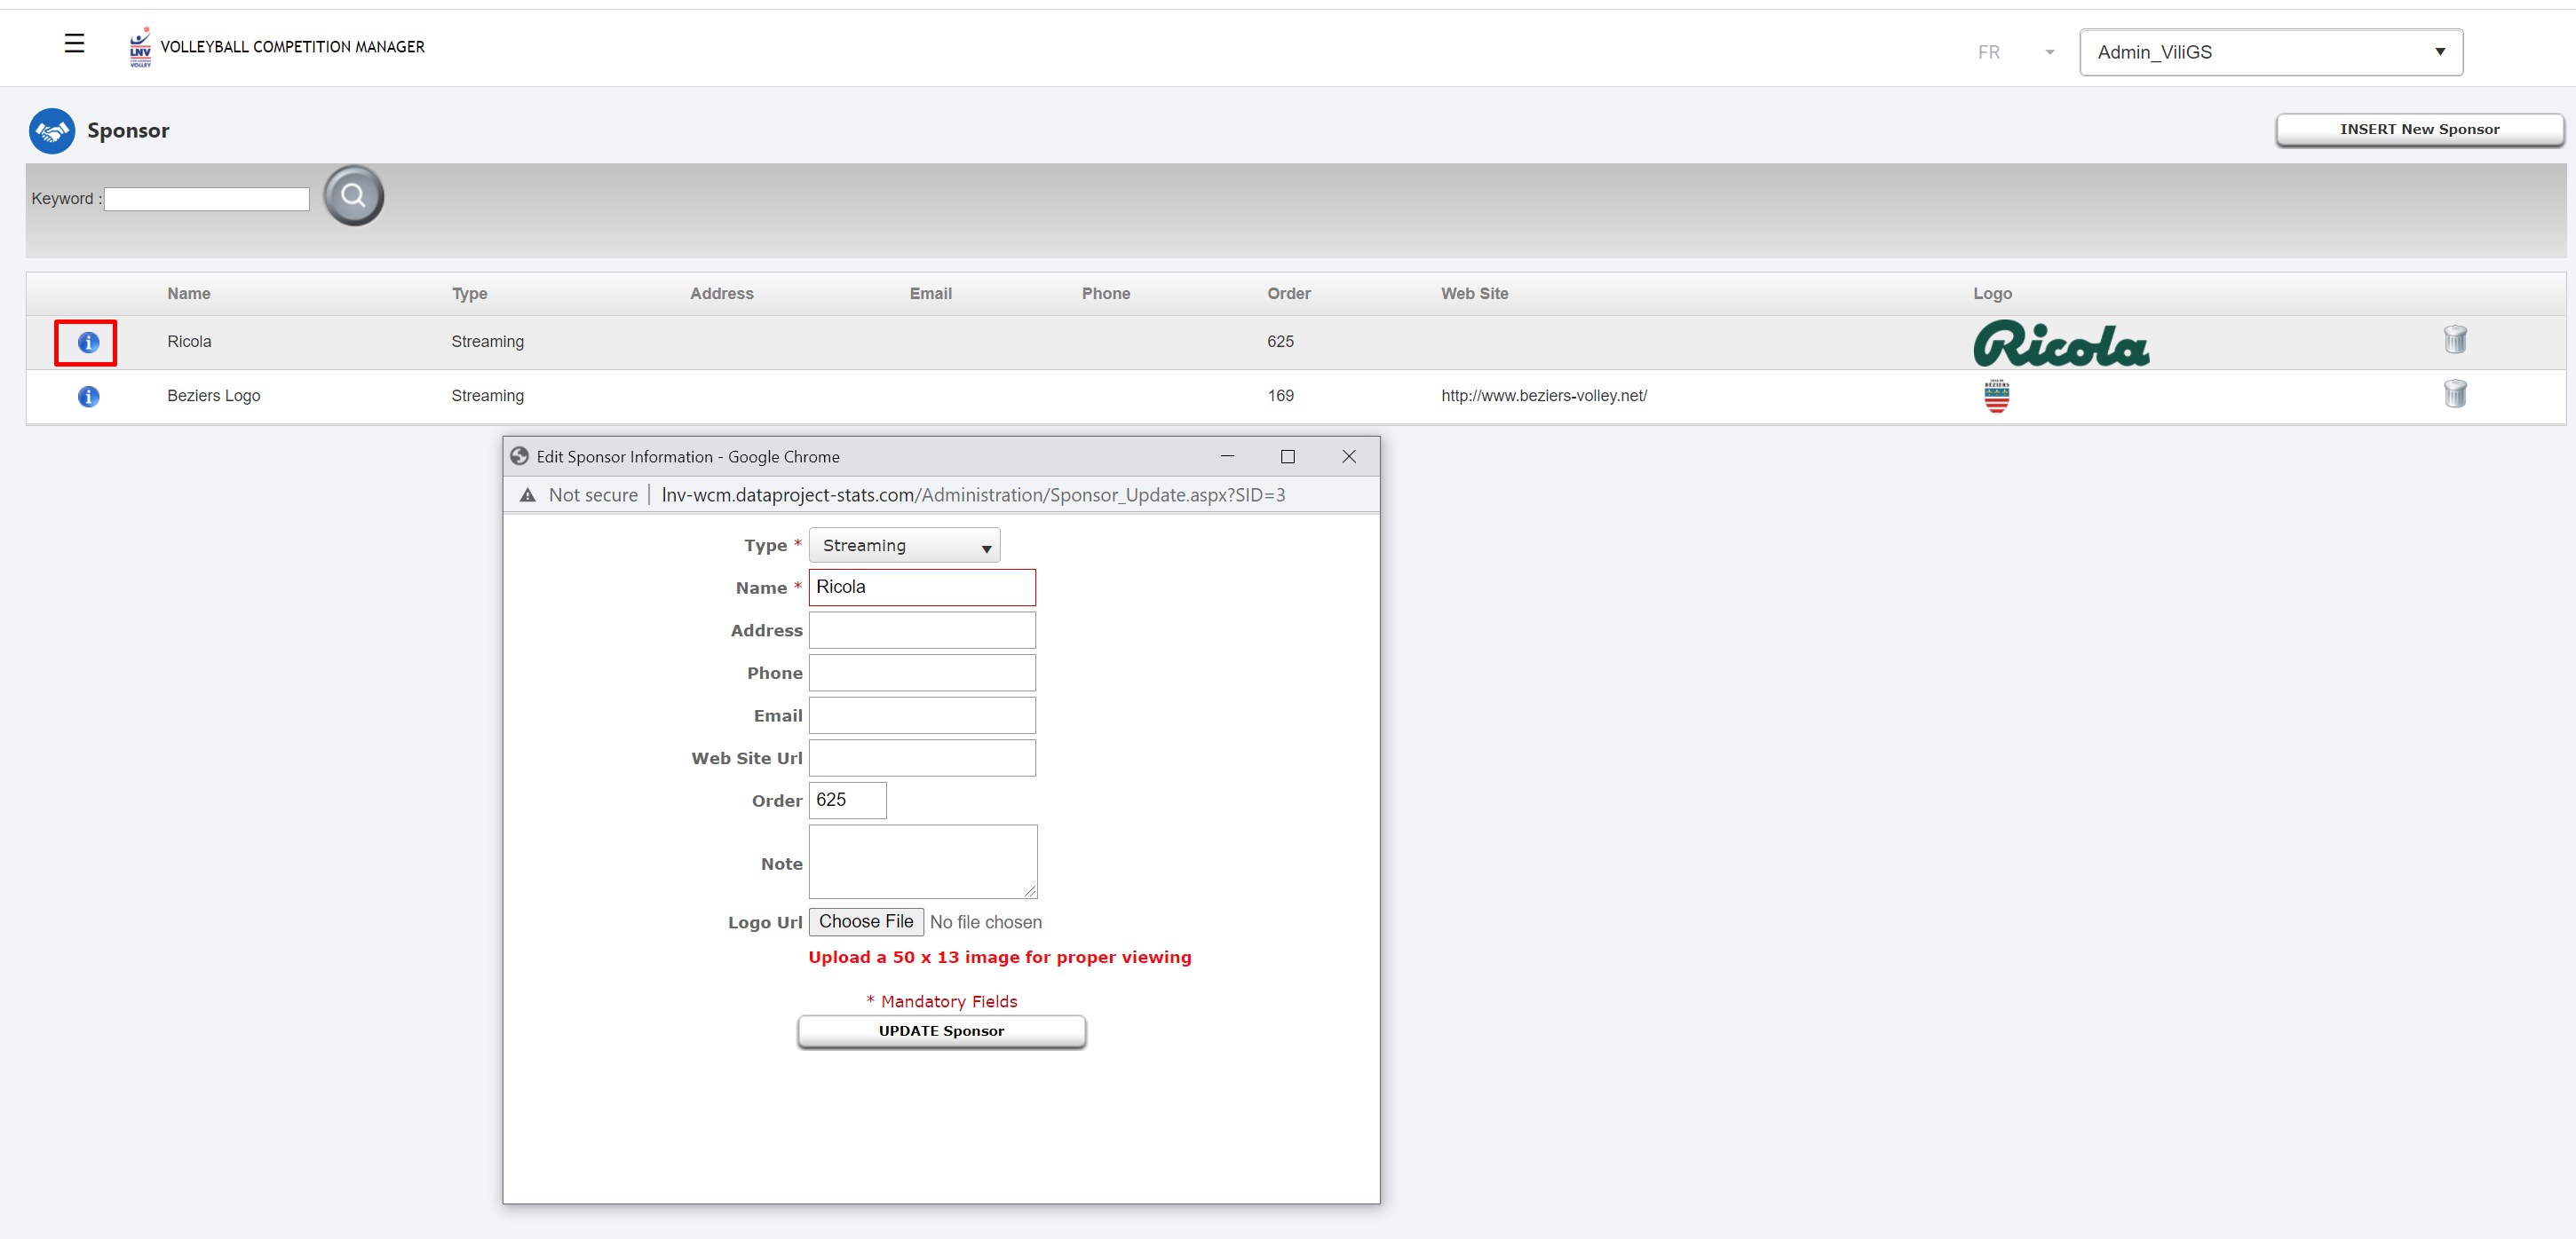Click the Beziers crest logo thumbnail

click(1996, 397)
